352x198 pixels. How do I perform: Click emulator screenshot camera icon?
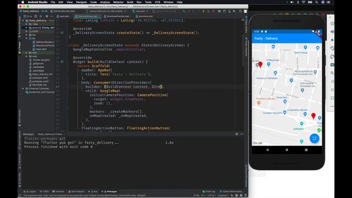click(x=332, y=65)
